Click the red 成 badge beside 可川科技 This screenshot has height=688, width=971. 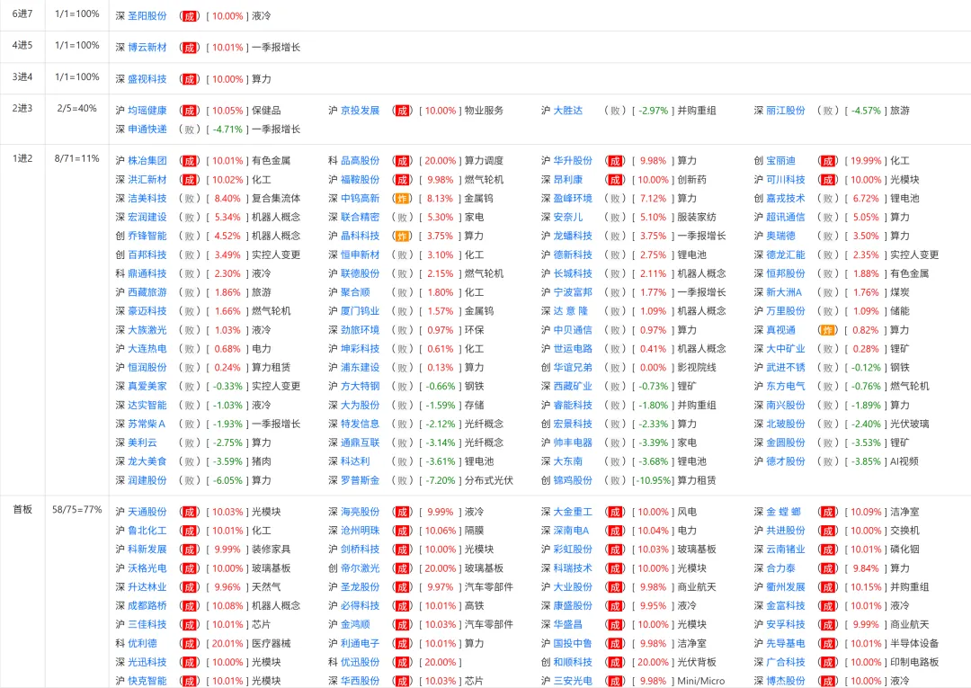[828, 180]
